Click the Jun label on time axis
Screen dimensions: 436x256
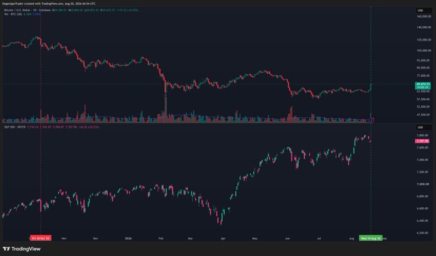click(x=287, y=238)
